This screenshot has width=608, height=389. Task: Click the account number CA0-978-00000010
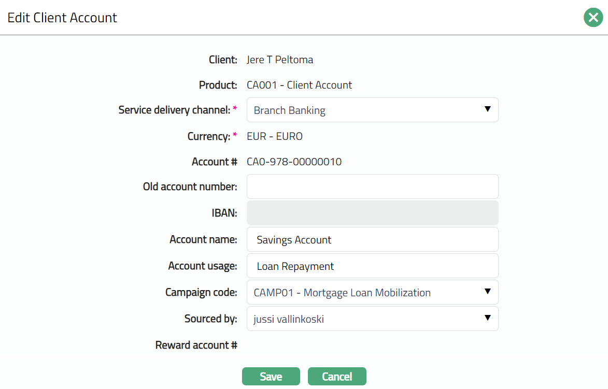[x=294, y=162]
